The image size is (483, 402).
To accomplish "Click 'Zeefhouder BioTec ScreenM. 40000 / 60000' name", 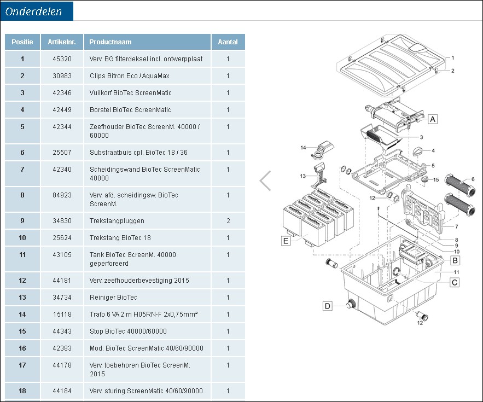I will (x=145, y=131).
